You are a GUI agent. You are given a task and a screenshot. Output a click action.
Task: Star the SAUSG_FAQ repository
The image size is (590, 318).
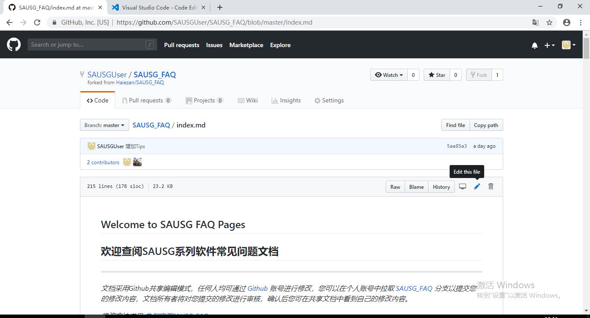click(437, 74)
